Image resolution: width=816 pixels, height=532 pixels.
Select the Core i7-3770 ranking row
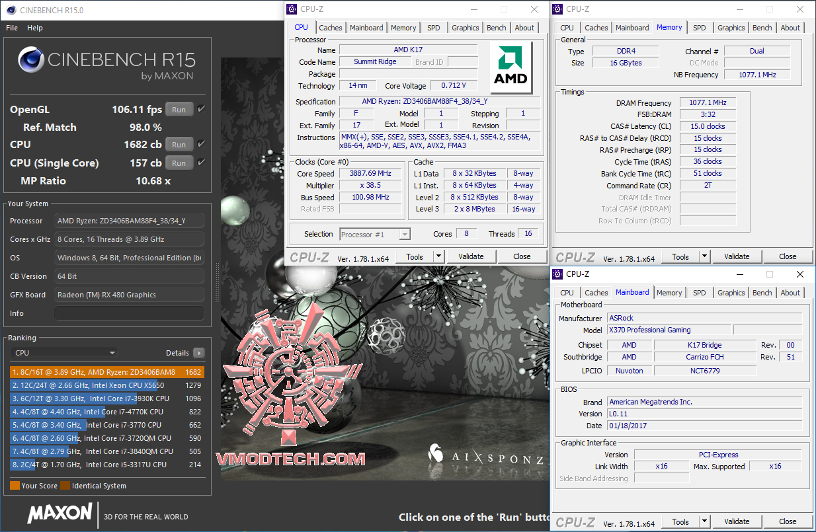(106, 425)
